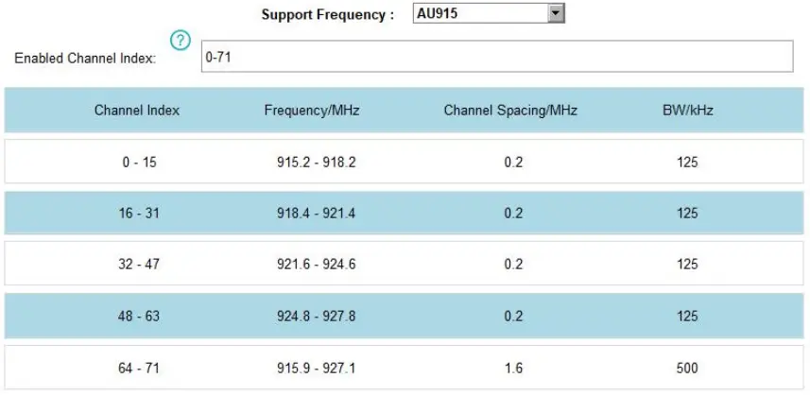Image resolution: width=810 pixels, height=395 pixels.
Task: Select the 32 - 47 channel index cell
Action: point(139,265)
